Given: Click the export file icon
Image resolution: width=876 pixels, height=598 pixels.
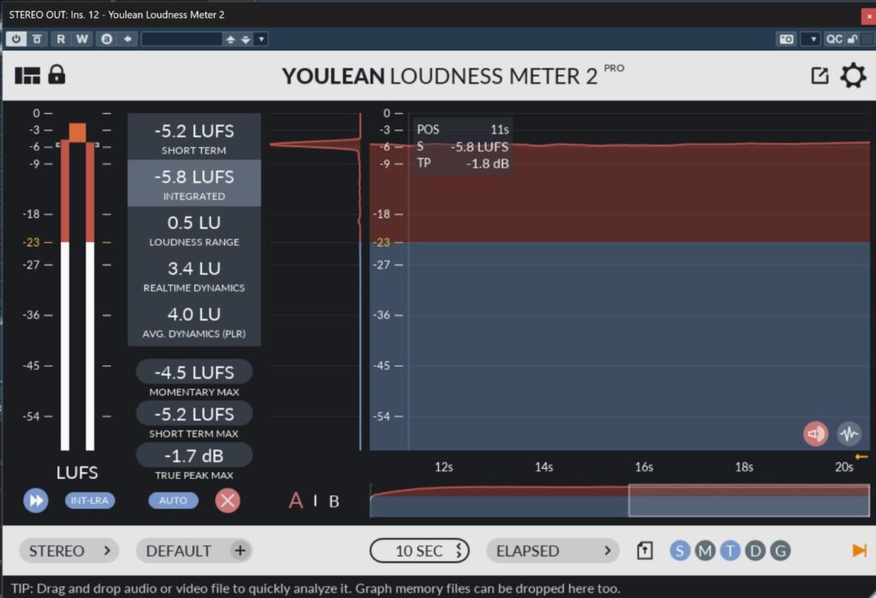Looking at the screenshot, I should pos(645,551).
